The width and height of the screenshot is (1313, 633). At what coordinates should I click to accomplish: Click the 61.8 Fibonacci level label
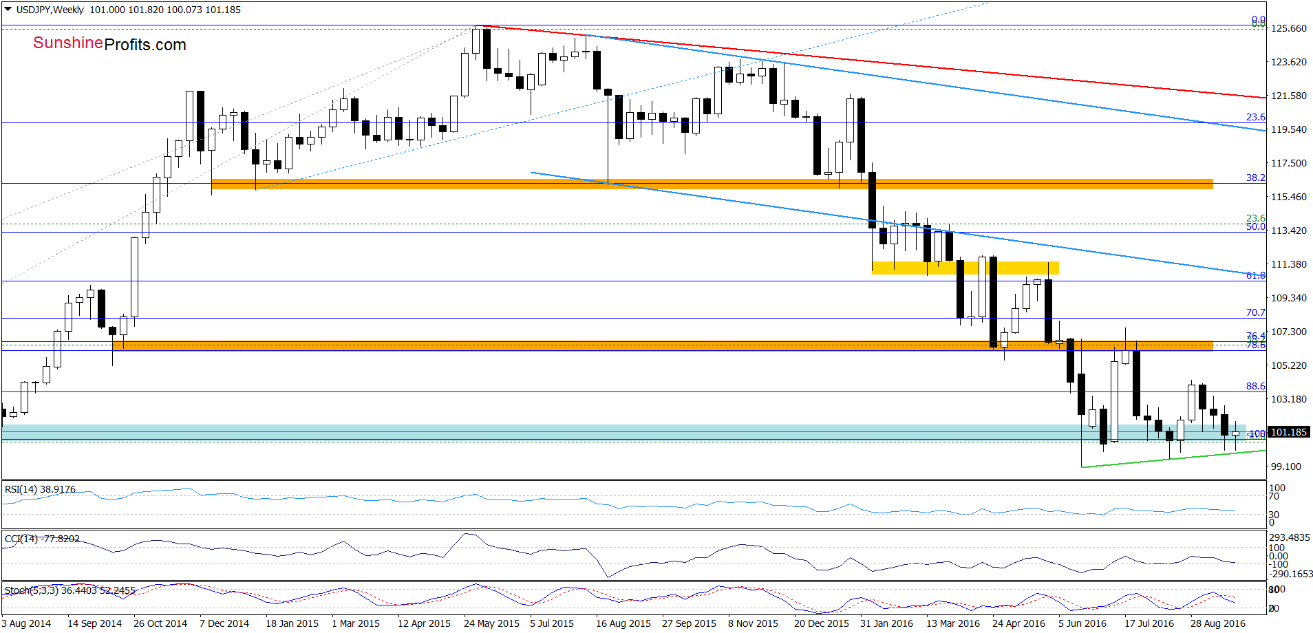click(x=1255, y=275)
